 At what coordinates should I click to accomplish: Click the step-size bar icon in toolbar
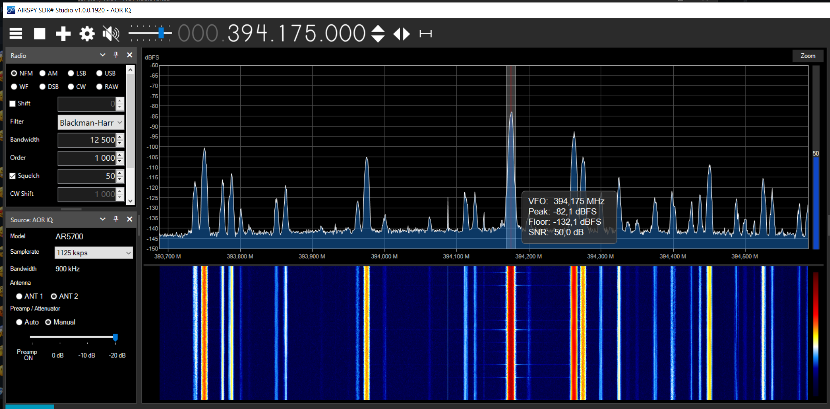click(x=425, y=33)
